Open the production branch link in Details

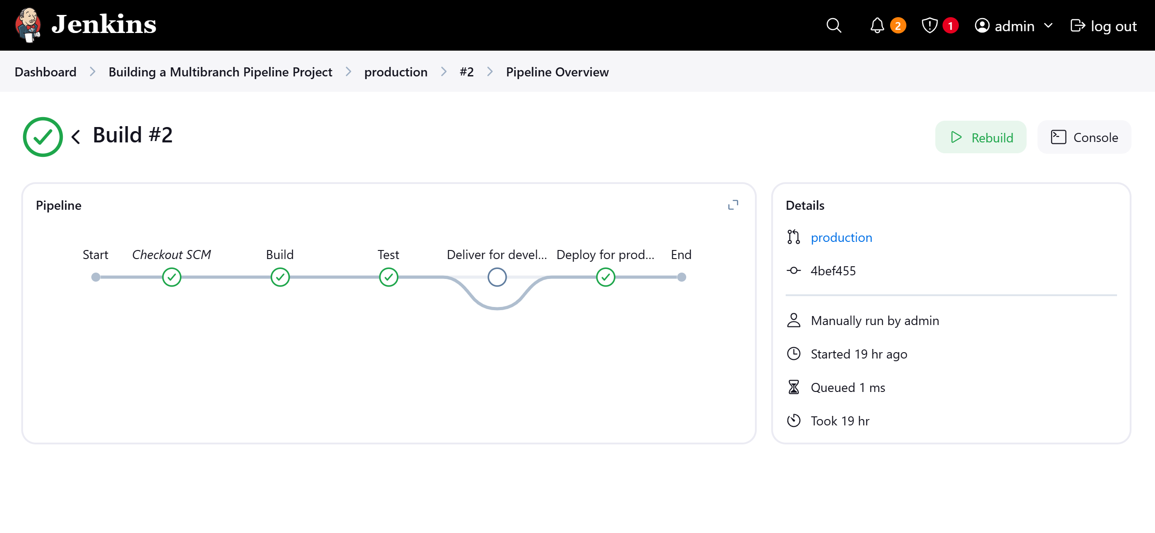tap(841, 237)
